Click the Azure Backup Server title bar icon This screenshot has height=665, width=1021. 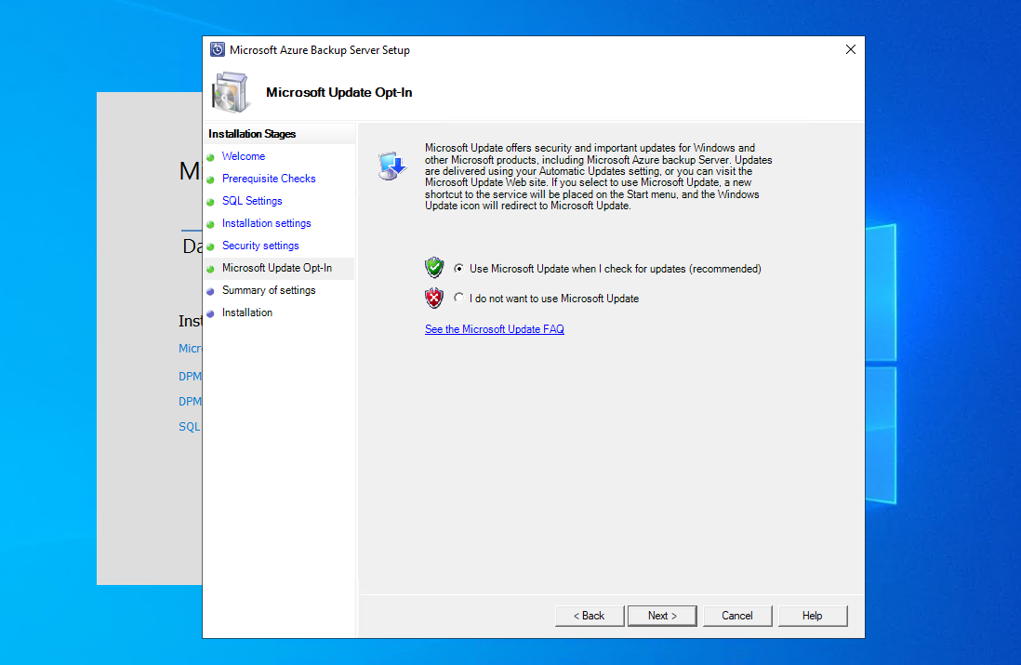point(218,49)
